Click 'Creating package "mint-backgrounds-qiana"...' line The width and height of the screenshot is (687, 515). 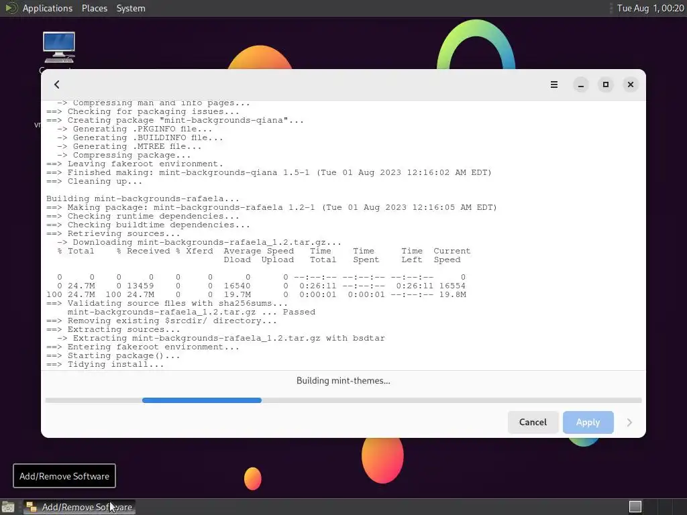[175, 121]
